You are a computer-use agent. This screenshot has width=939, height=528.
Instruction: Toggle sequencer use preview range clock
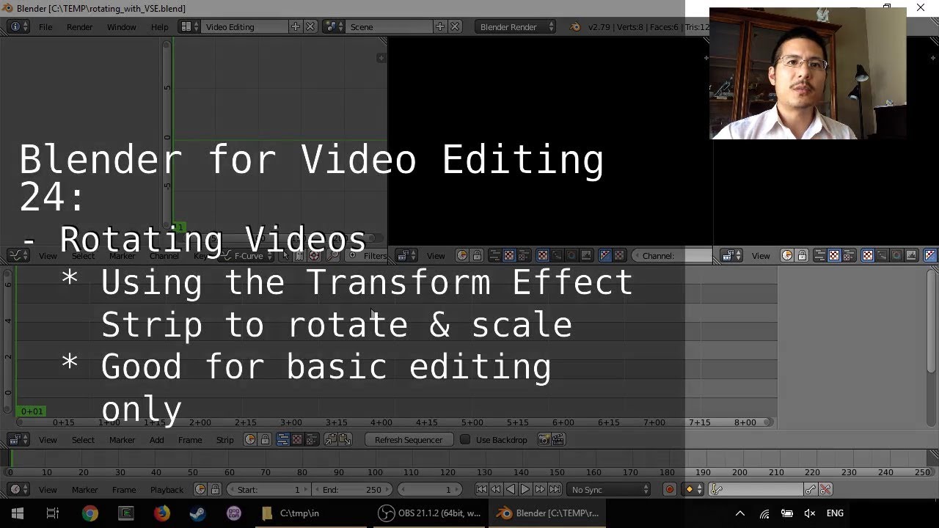[250, 440]
